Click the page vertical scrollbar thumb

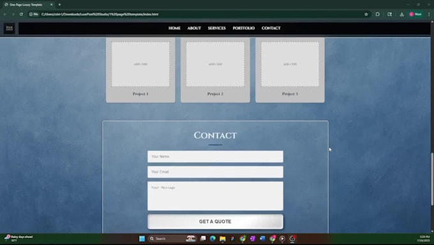coord(432,179)
